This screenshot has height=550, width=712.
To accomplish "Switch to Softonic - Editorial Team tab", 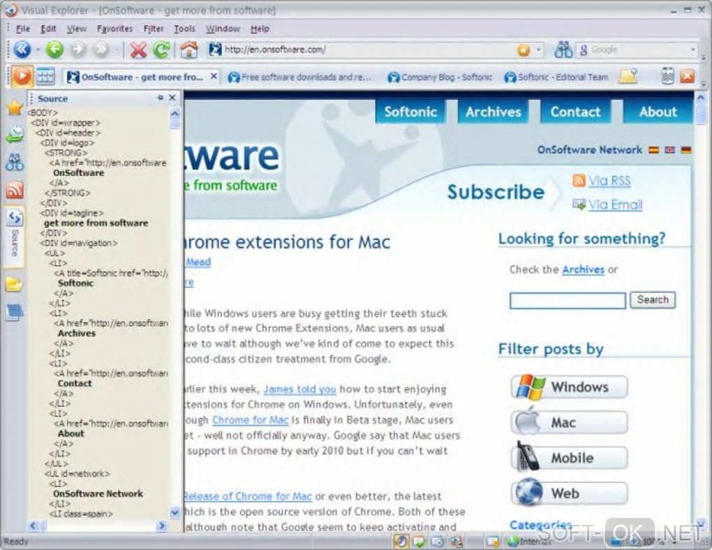I will pyautogui.click(x=556, y=77).
